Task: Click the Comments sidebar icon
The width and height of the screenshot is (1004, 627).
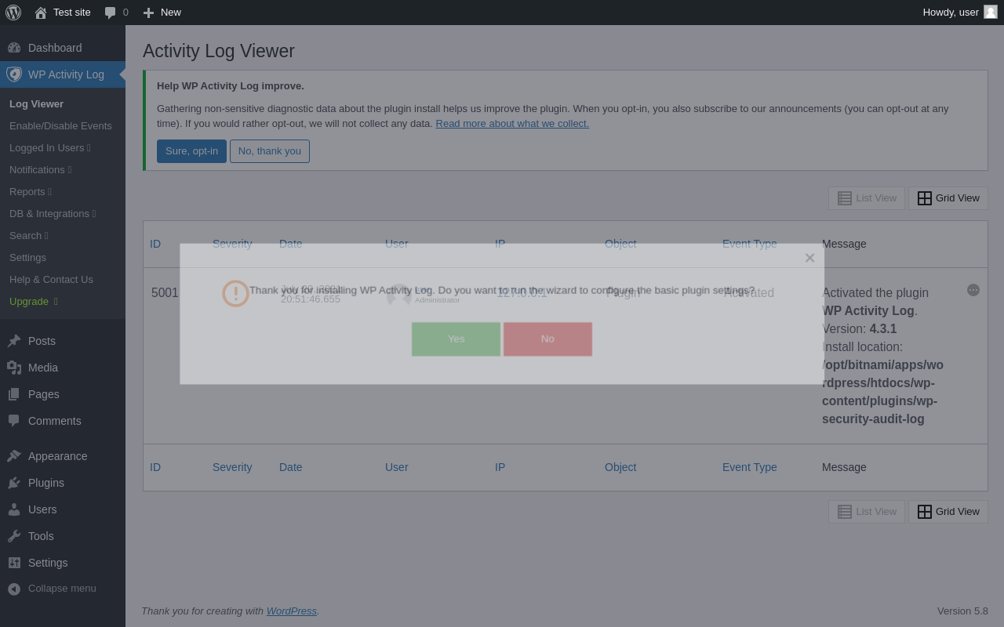Action: coord(14,421)
